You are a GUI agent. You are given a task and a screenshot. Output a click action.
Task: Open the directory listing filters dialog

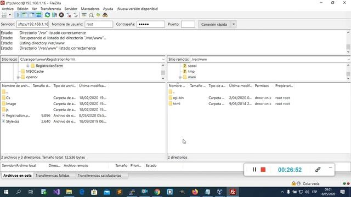[x=84, y=15]
